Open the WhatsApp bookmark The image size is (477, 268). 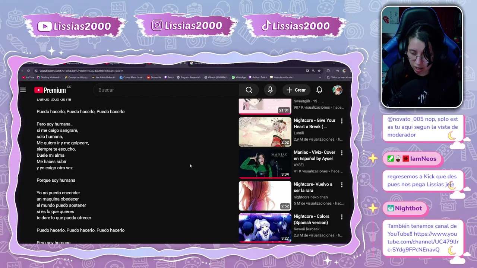238,77
